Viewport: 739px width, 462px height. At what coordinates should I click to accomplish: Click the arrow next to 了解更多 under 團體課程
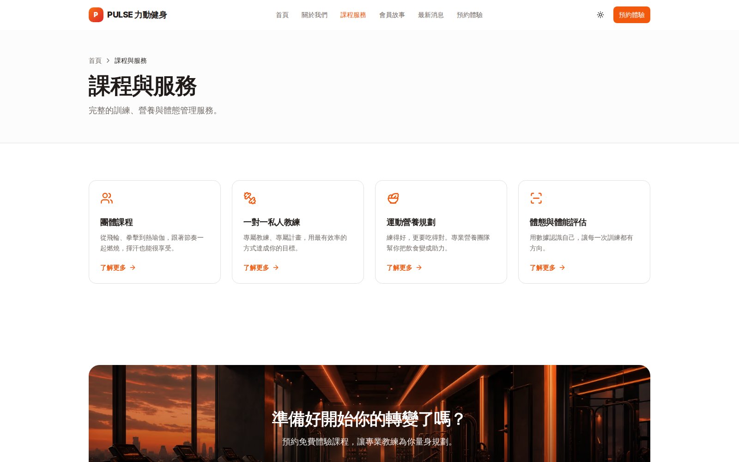coord(133,267)
